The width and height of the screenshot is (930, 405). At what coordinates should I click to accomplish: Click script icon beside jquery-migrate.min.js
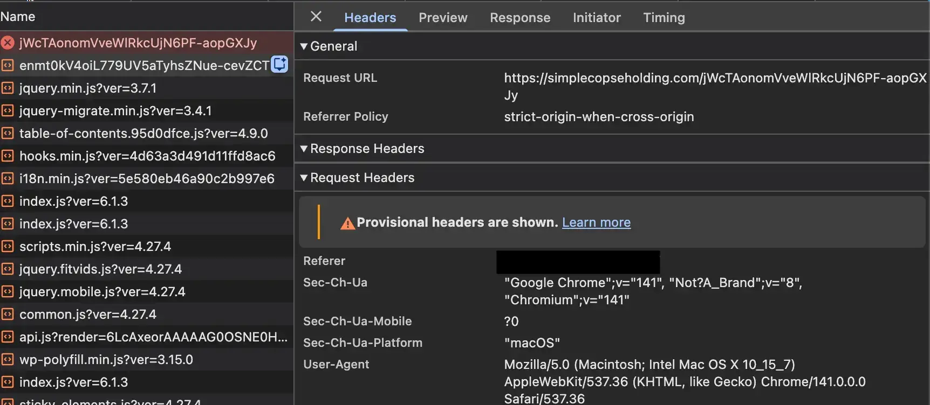click(x=8, y=110)
